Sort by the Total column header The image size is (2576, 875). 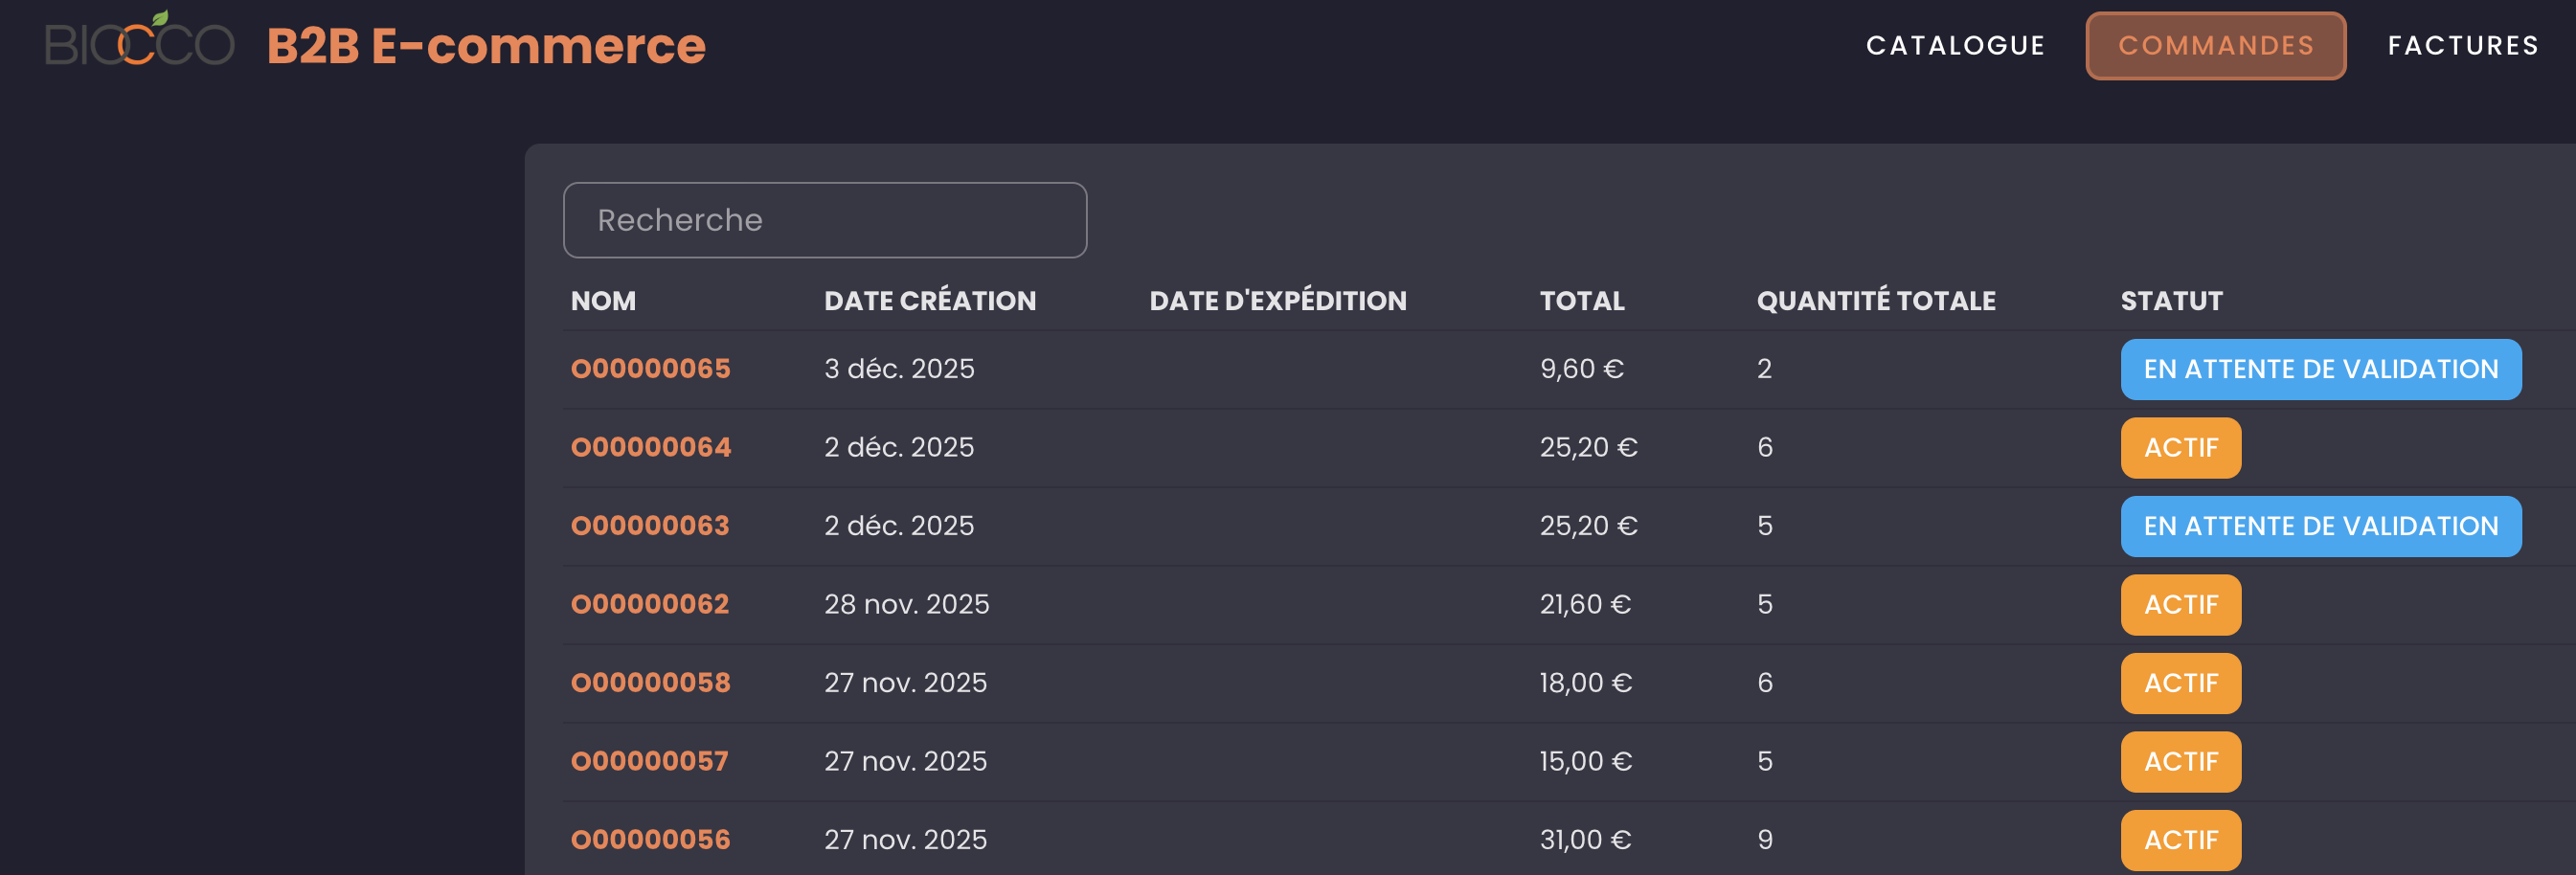pyautogui.click(x=1581, y=301)
